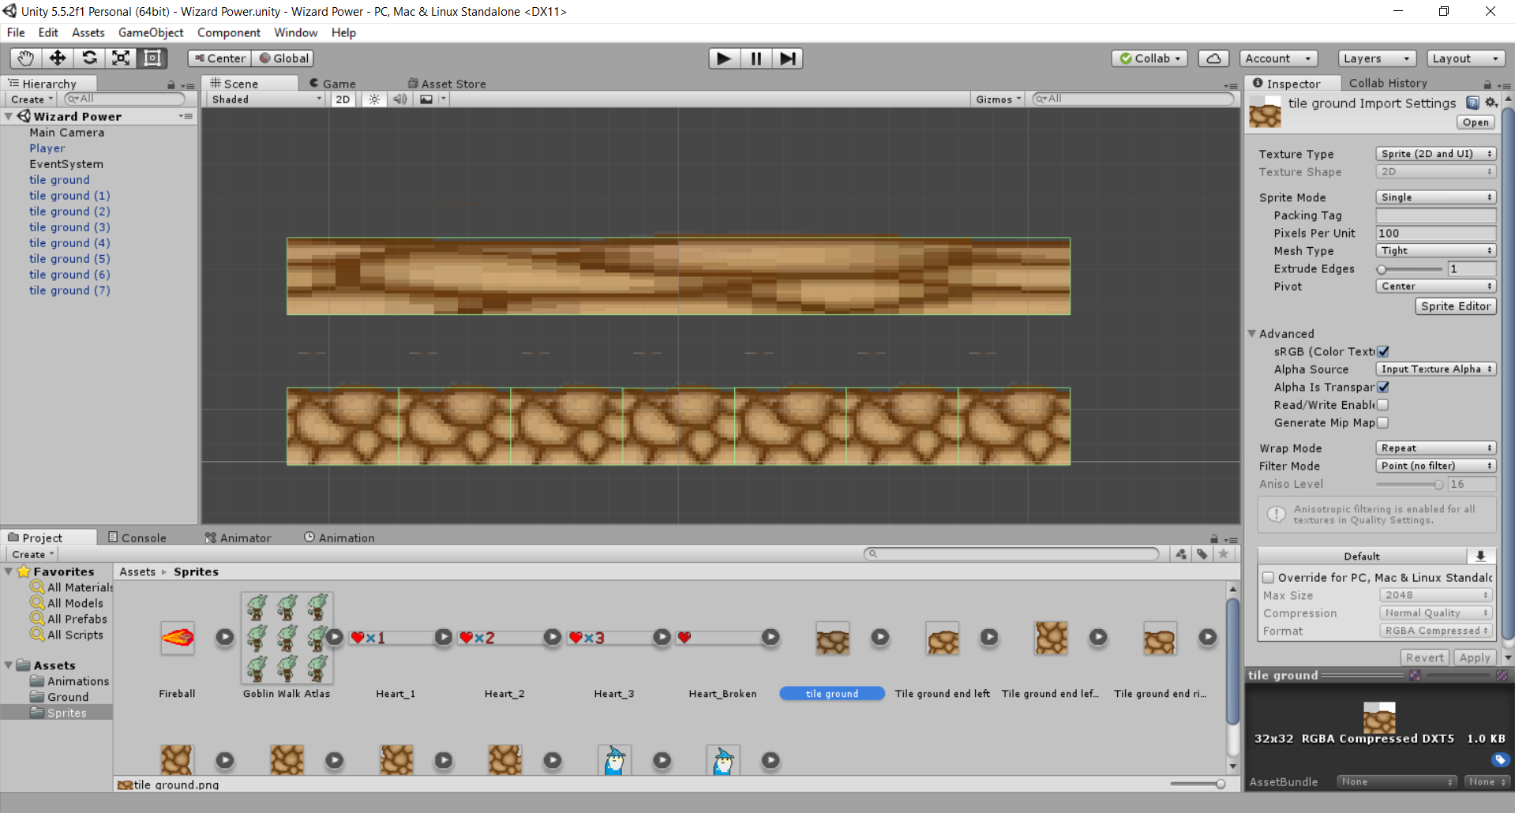Enable Read/Write Enabled checkbox
The image size is (1515, 813).
(x=1383, y=405)
